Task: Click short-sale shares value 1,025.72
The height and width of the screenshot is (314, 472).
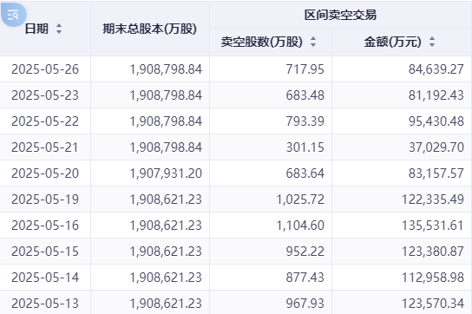Action: (x=300, y=200)
